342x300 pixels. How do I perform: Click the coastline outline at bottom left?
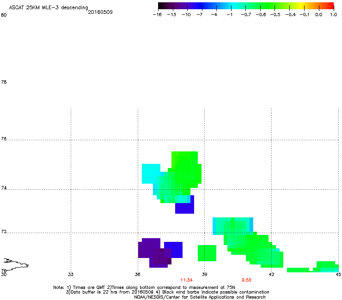point(16,264)
